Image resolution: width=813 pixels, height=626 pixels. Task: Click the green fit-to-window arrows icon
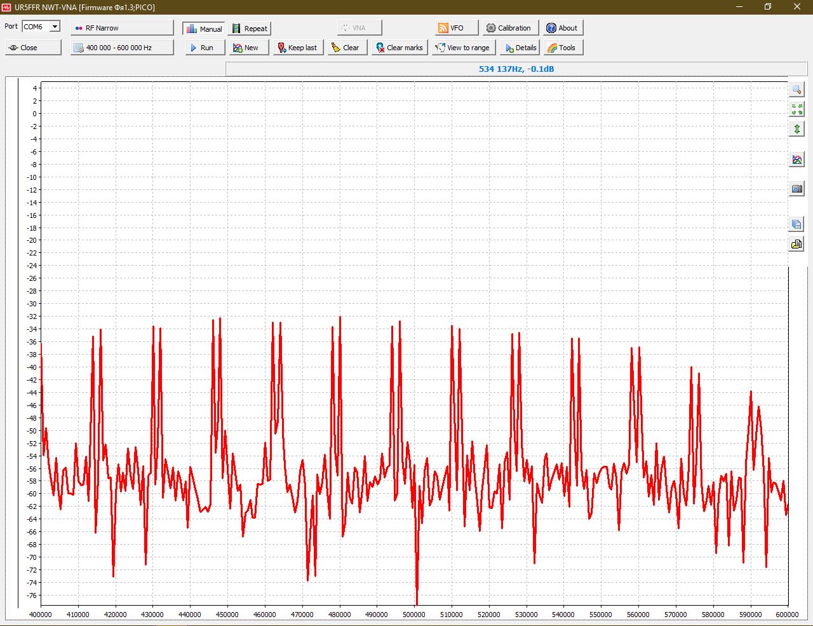point(796,109)
